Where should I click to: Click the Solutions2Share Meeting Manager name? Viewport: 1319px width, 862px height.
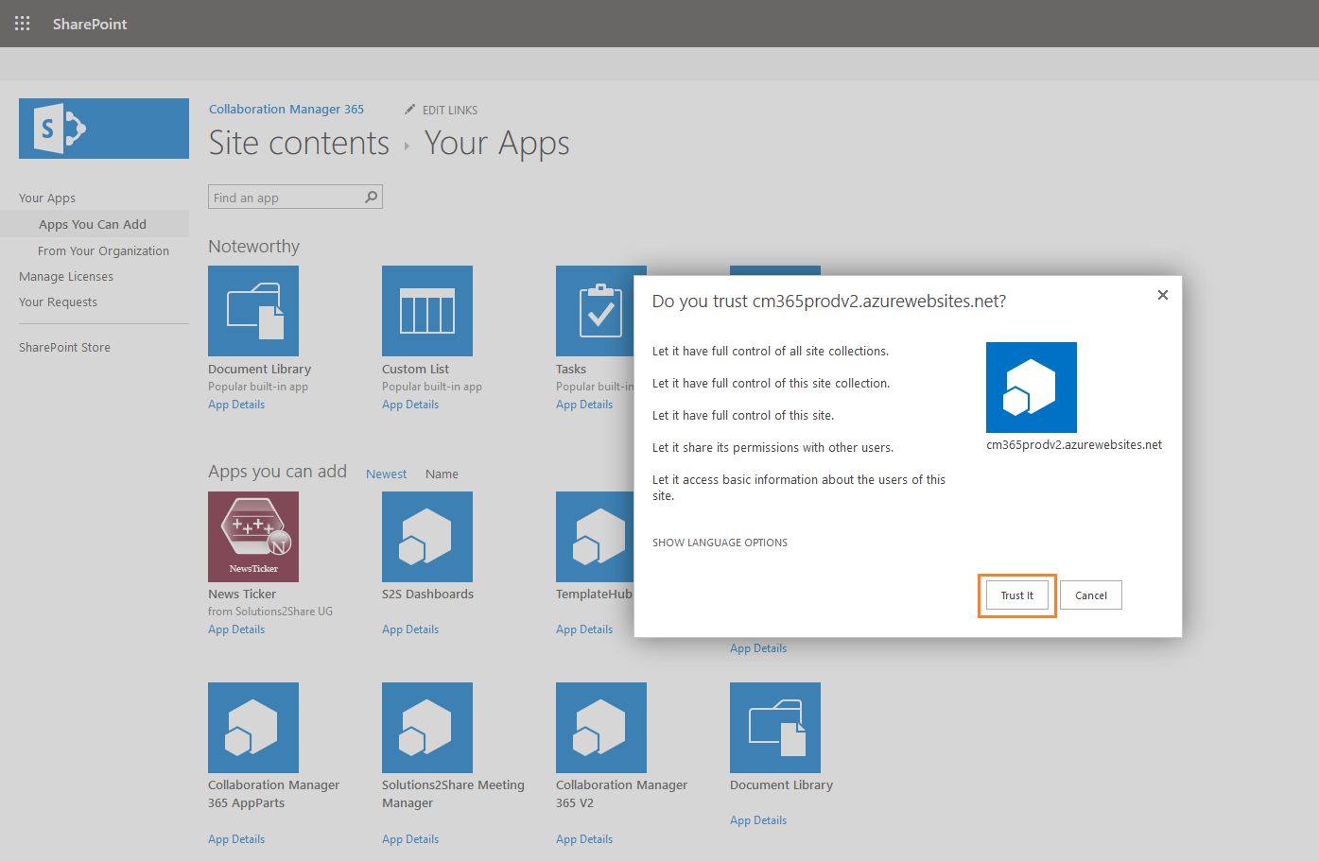tap(453, 794)
